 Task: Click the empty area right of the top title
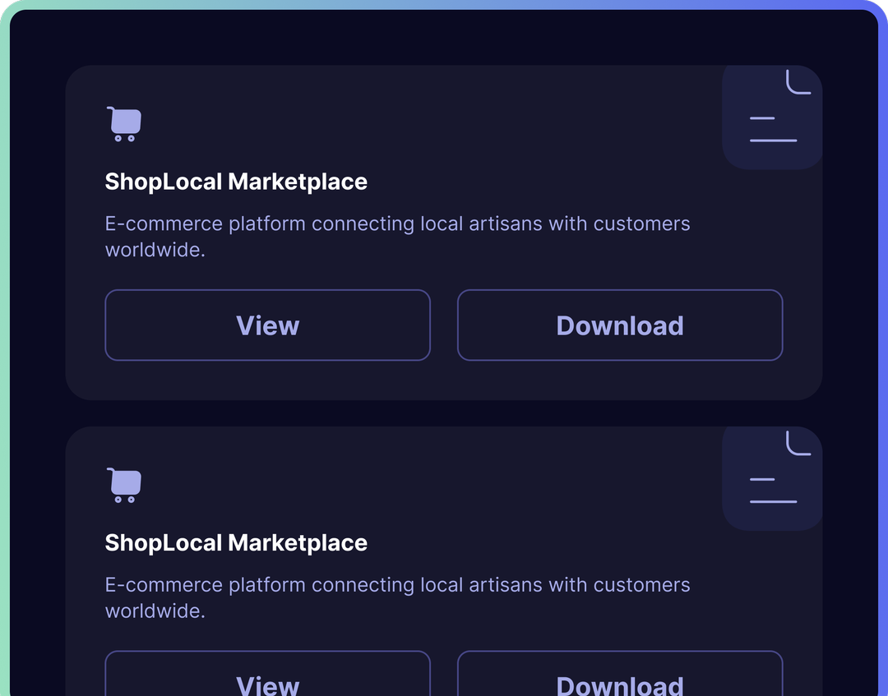click(534, 182)
